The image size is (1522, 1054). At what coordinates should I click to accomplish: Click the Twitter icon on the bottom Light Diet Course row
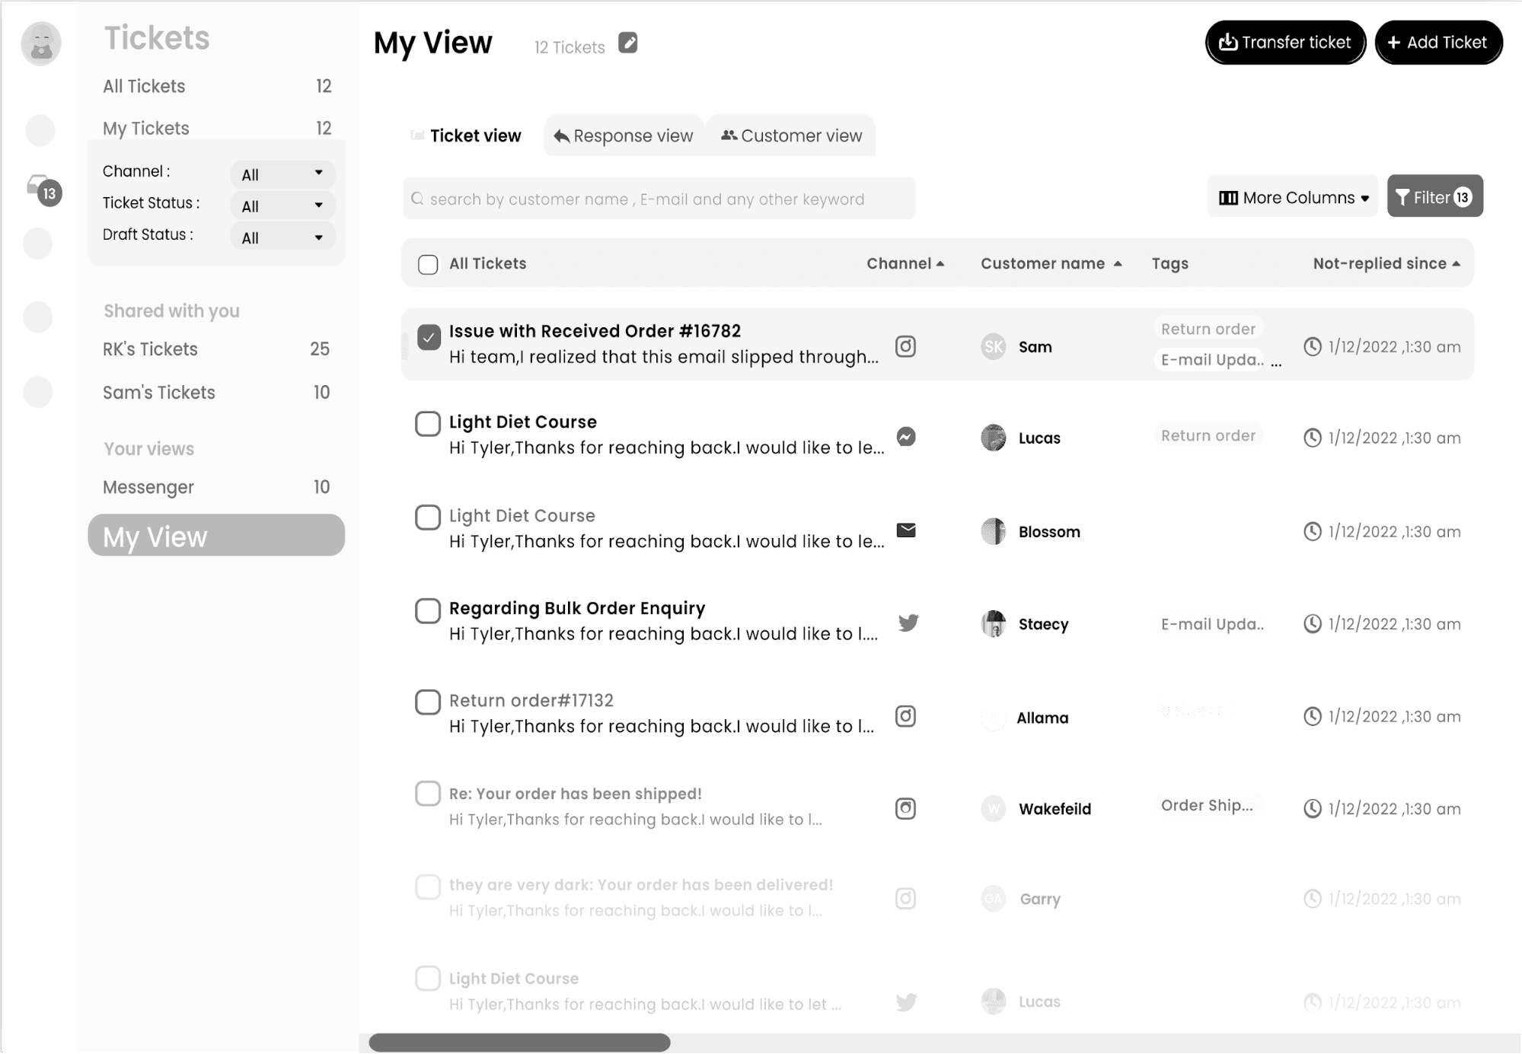(906, 1002)
